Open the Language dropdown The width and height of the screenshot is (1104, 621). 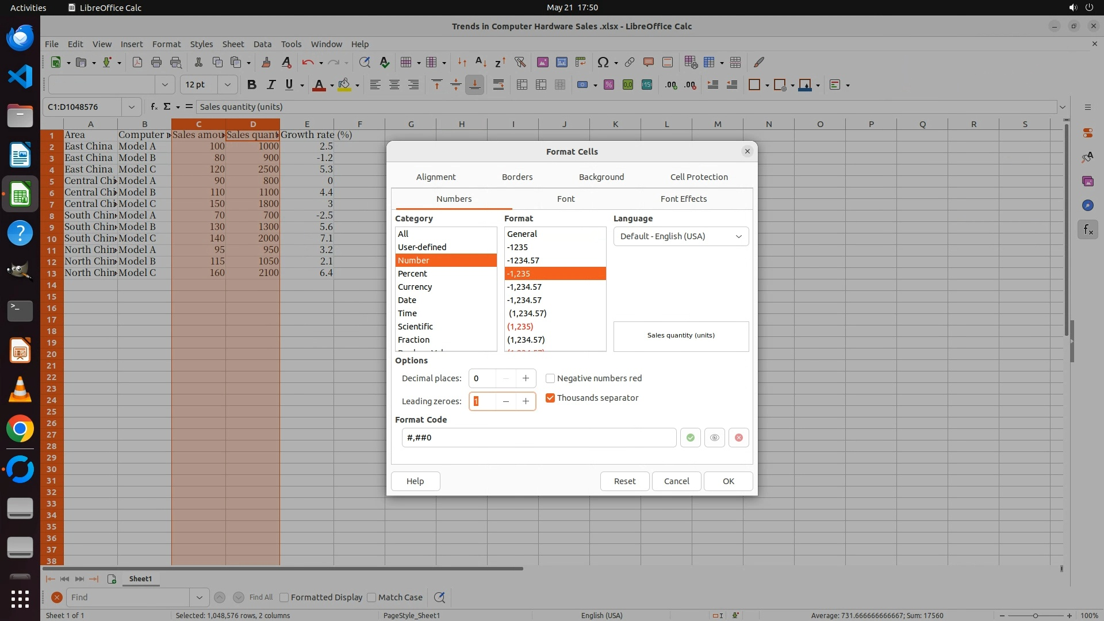(x=681, y=236)
